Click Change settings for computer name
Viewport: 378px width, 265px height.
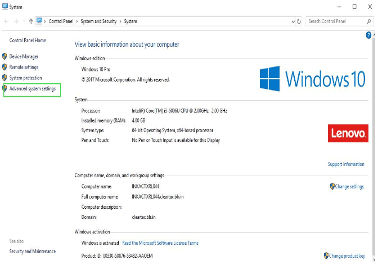pos(349,186)
